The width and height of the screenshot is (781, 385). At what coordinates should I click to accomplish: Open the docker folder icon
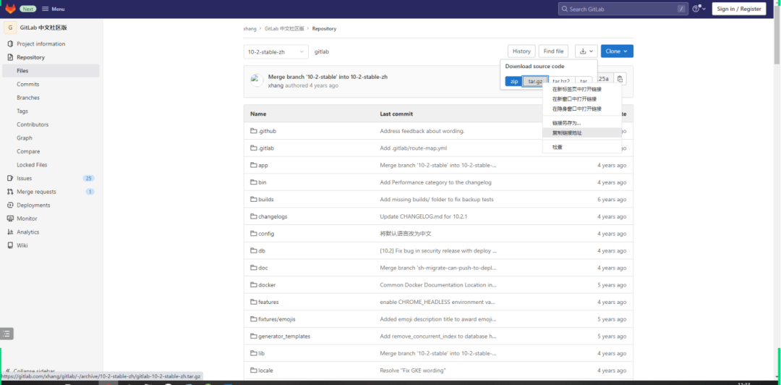(254, 284)
